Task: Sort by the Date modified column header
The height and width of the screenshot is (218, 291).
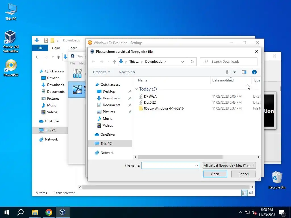Action: click(223, 80)
